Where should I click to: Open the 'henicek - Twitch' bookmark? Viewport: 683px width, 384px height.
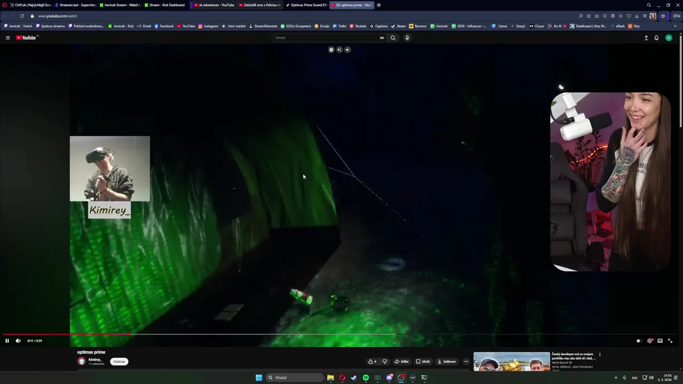click(18, 26)
